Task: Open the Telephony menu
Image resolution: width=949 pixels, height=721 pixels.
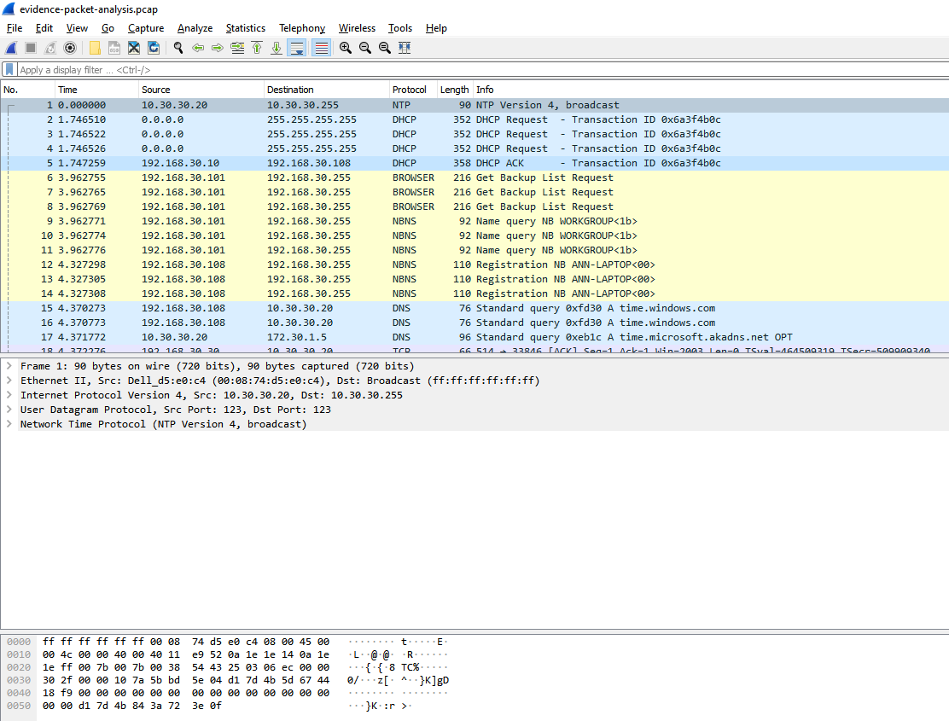Action: 302,28
